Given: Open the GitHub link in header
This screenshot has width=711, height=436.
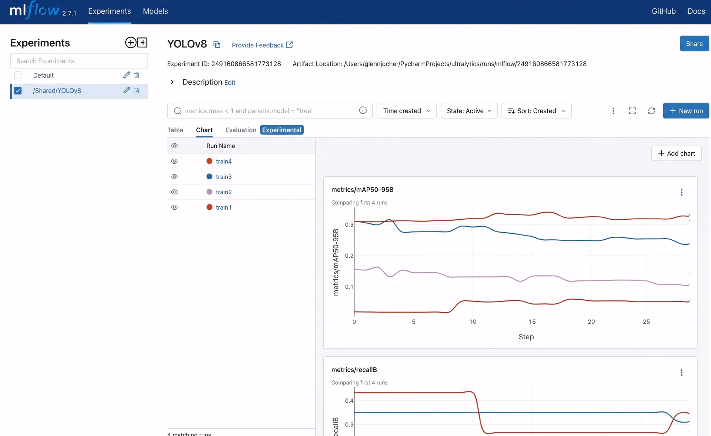Looking at the screenshot, I should click(x=664, y=11).
